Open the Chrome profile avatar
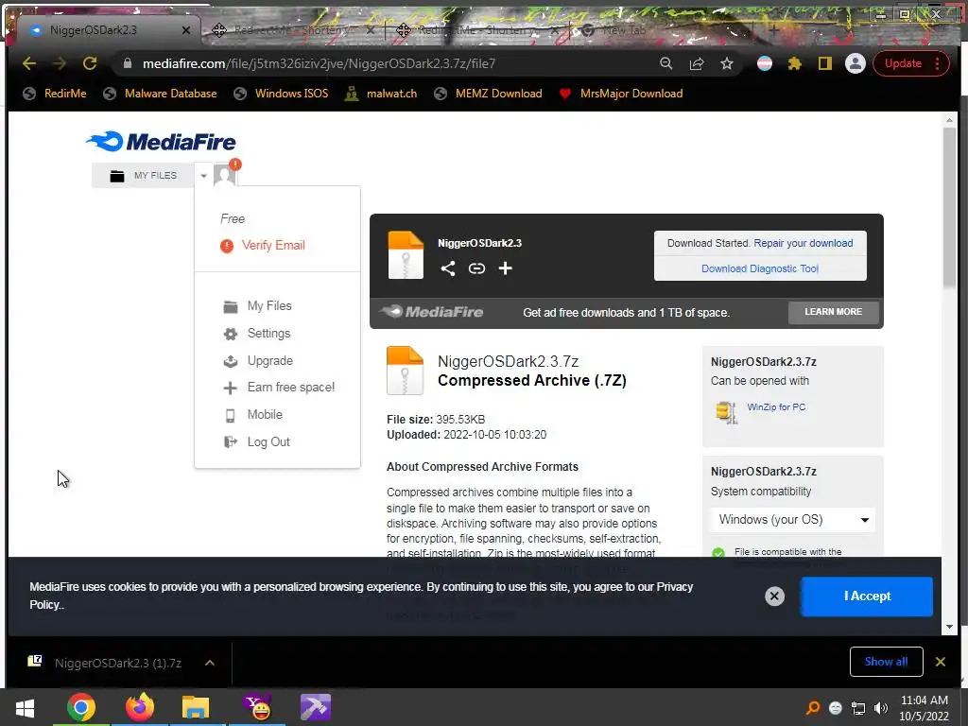The height and width of the screenshot is (726, 968). point(855,63)
